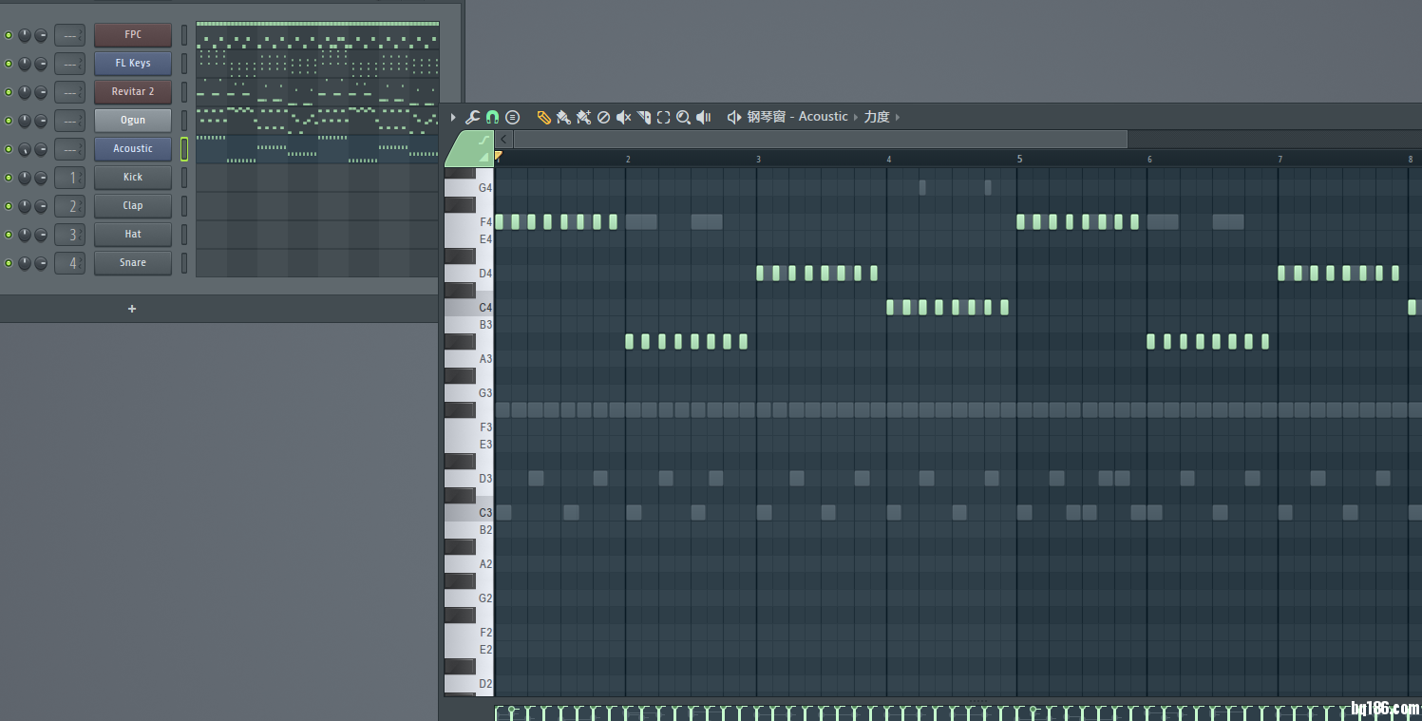Open the Hat channel button

(x=133, y=235)
